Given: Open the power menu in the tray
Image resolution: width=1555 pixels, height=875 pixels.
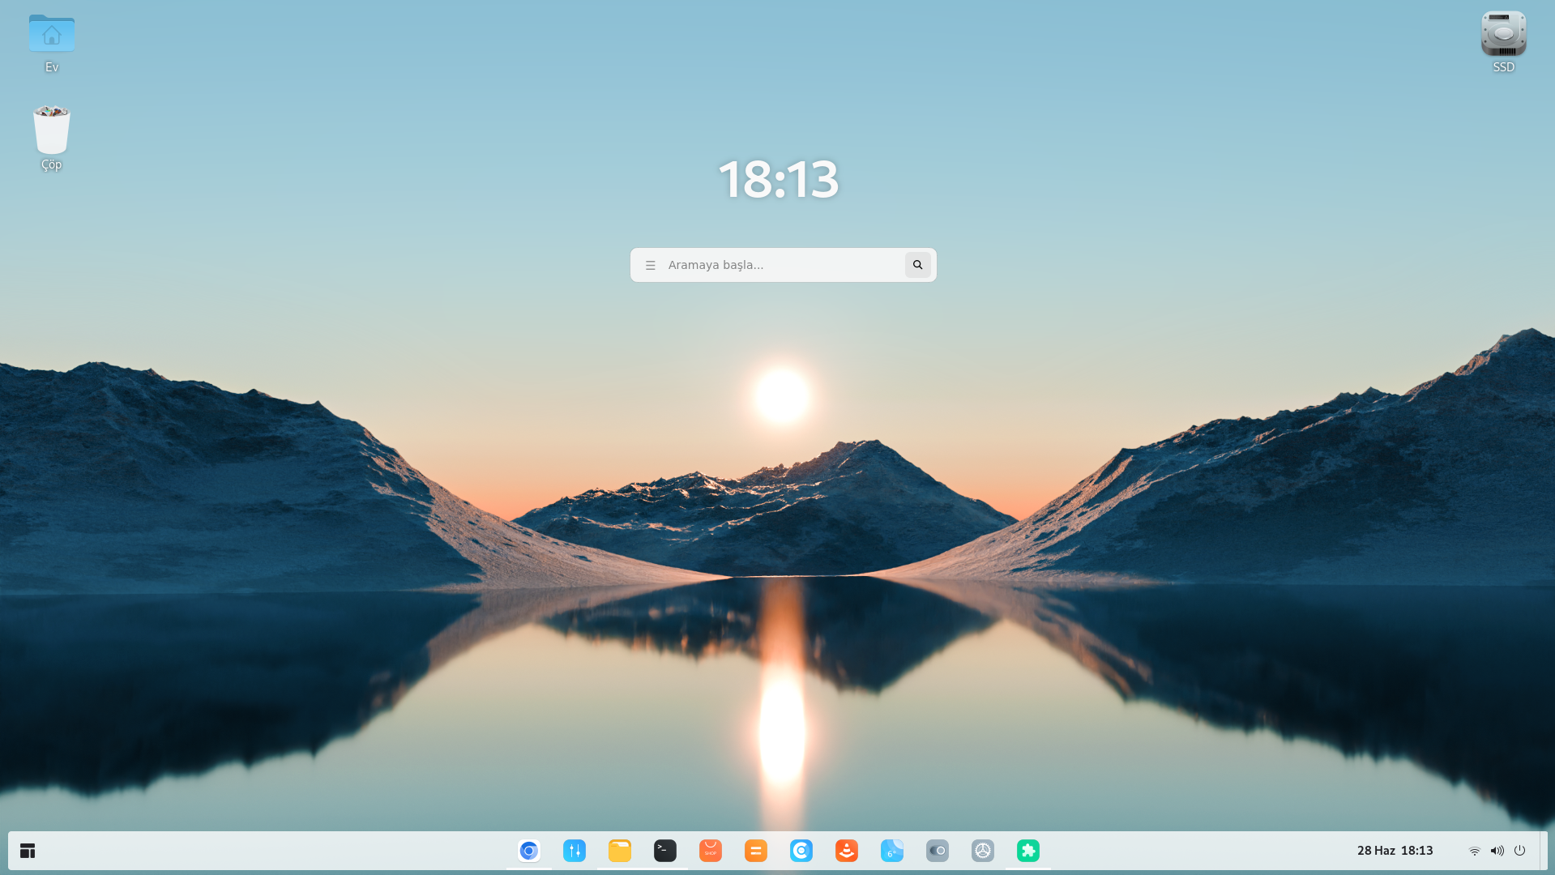Looking at the screenshot, I should pyautogui.click(x=1520, y=851).
